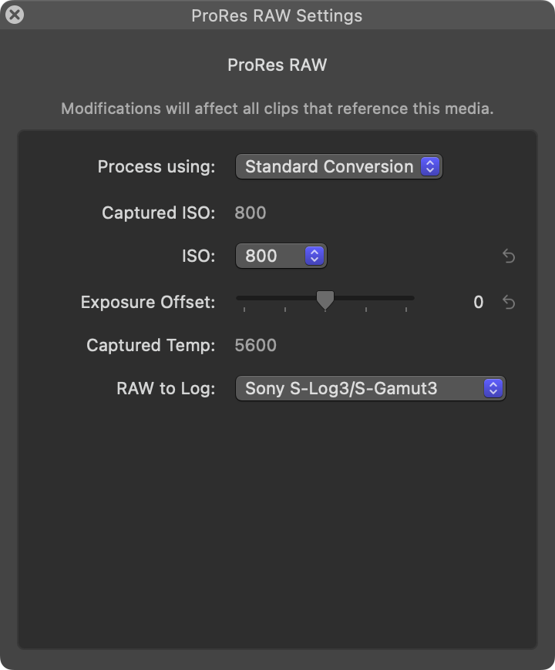
Task: Click the blue chevrons on Standard Conversion popup
Action: pos(430,166)
